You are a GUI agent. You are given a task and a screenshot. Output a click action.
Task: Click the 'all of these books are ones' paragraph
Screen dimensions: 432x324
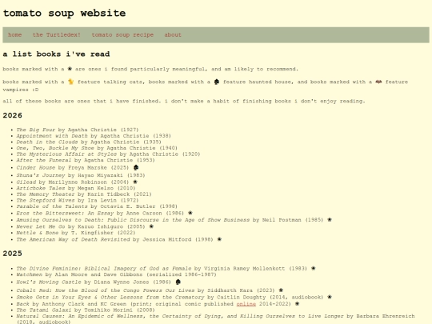pyautogui.click(x=184, y=101)
